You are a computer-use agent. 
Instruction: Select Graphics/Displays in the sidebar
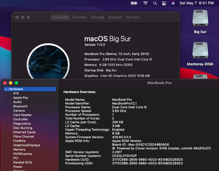click(x=27, y=145)
